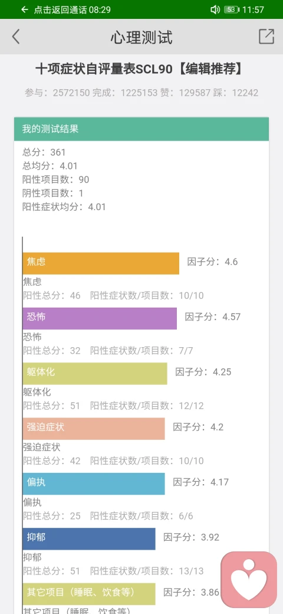Image resolution: width=283 pixels, height=614 pixels.
Task: Select the 我的测试结果 section header
Action: pyautogui.click(x=141, y=129)
